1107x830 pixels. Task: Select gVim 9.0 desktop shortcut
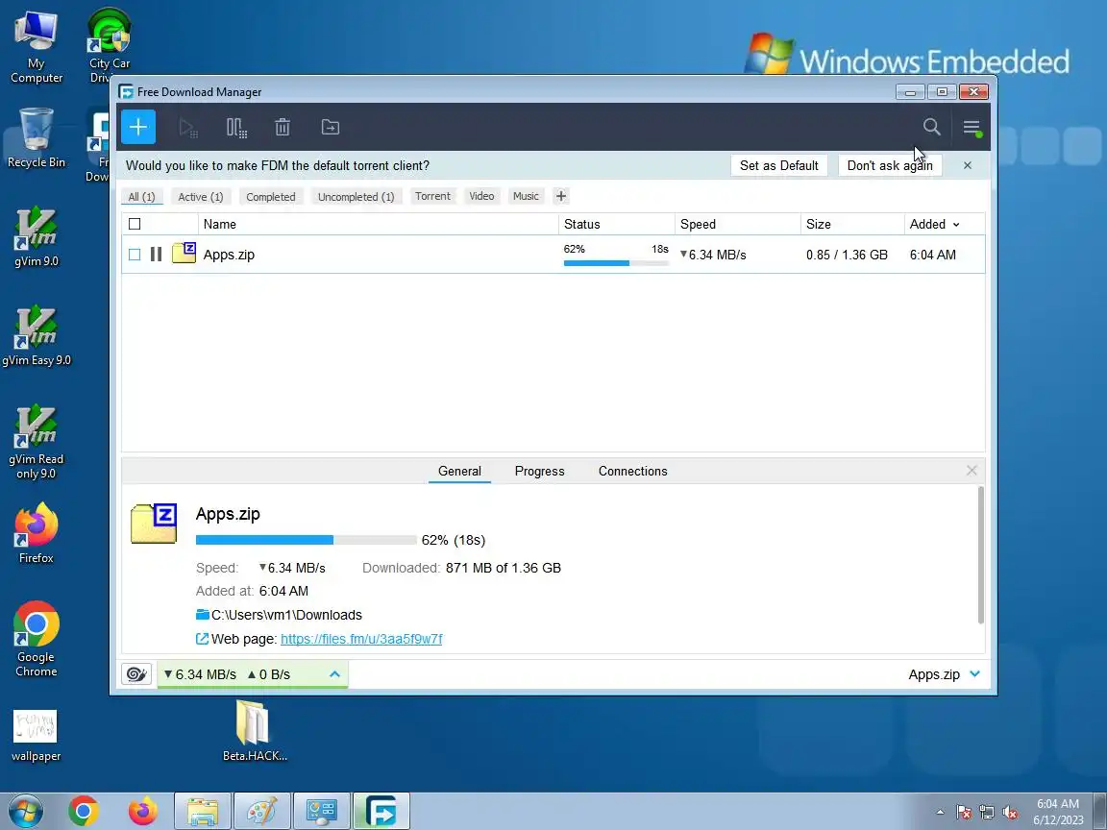(36, 237)
